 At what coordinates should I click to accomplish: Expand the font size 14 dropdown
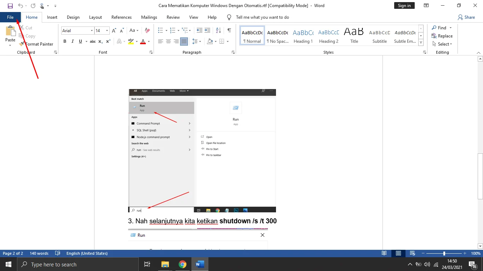(107, 31)
